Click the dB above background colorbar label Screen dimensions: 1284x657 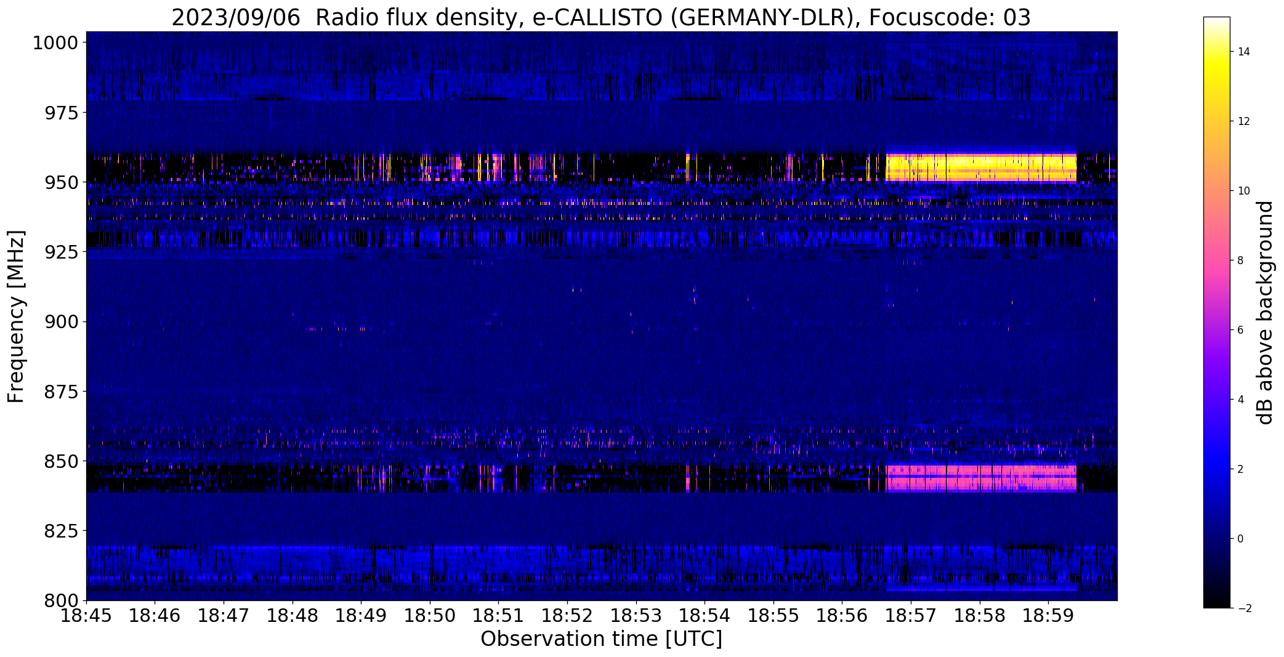[1264, 313]
